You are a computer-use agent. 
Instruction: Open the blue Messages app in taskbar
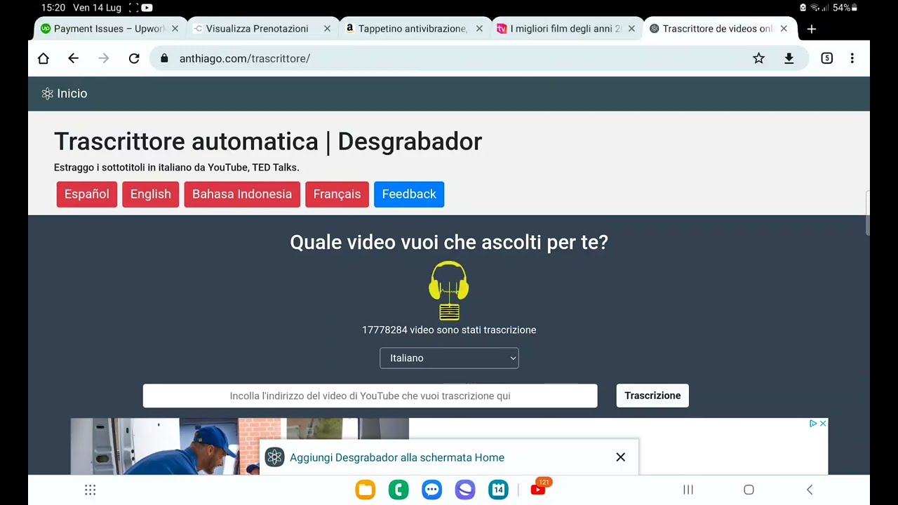coord(431,490)
